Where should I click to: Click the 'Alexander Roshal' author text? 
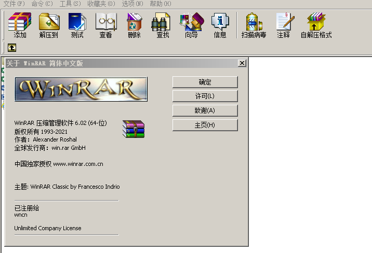pos(55,139)
